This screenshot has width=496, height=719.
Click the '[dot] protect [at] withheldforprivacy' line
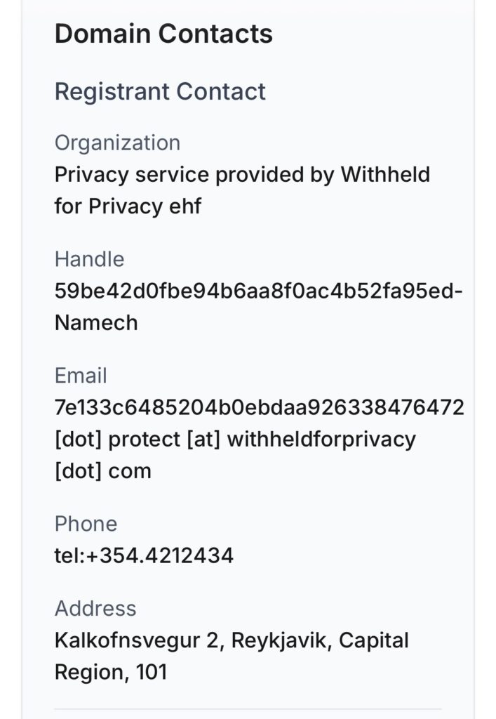(x=235, y=440)
